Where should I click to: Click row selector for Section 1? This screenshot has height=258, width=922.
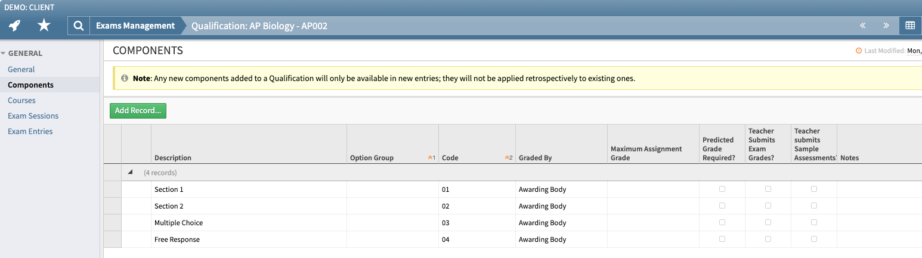tap(112, 189)
